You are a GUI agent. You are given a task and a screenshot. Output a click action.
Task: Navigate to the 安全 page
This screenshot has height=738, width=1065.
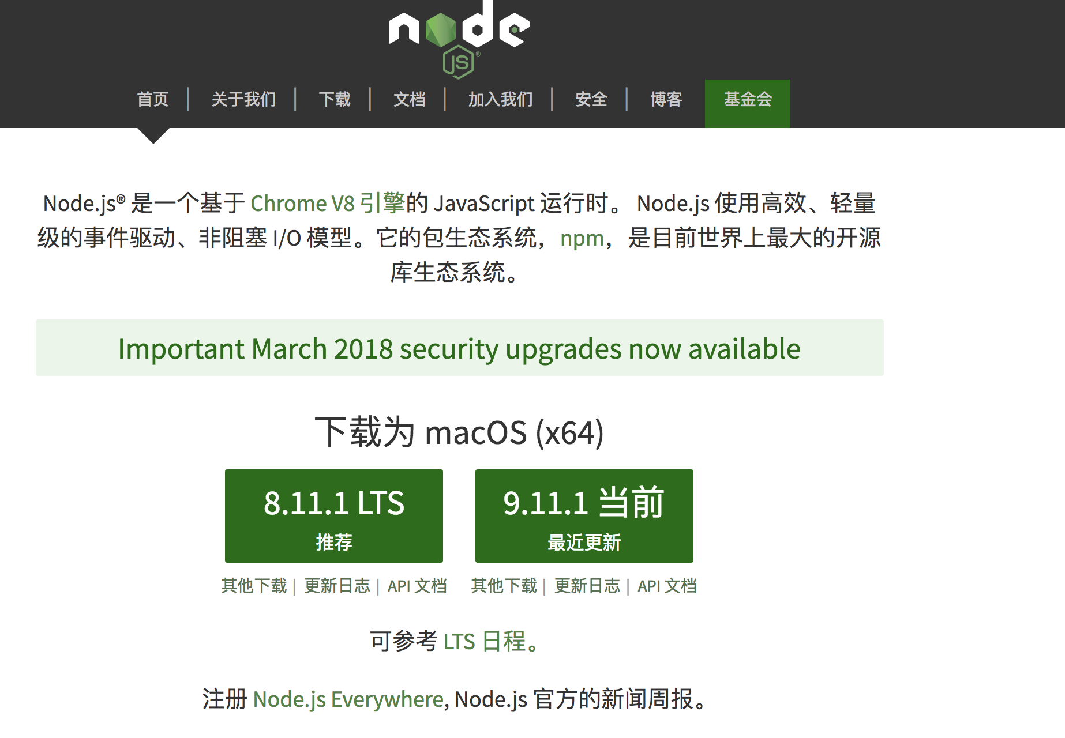point(591,100)
